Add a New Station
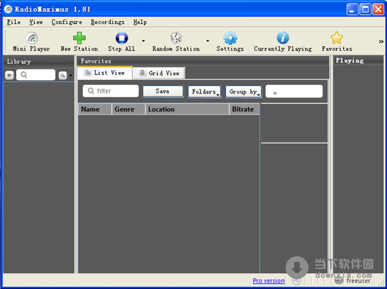Screen dimensions: 387x289 click(79, 42)
